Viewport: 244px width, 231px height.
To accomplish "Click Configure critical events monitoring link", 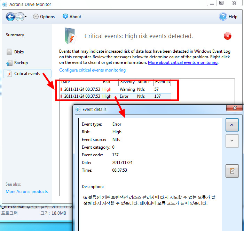I will click(92, 70).
